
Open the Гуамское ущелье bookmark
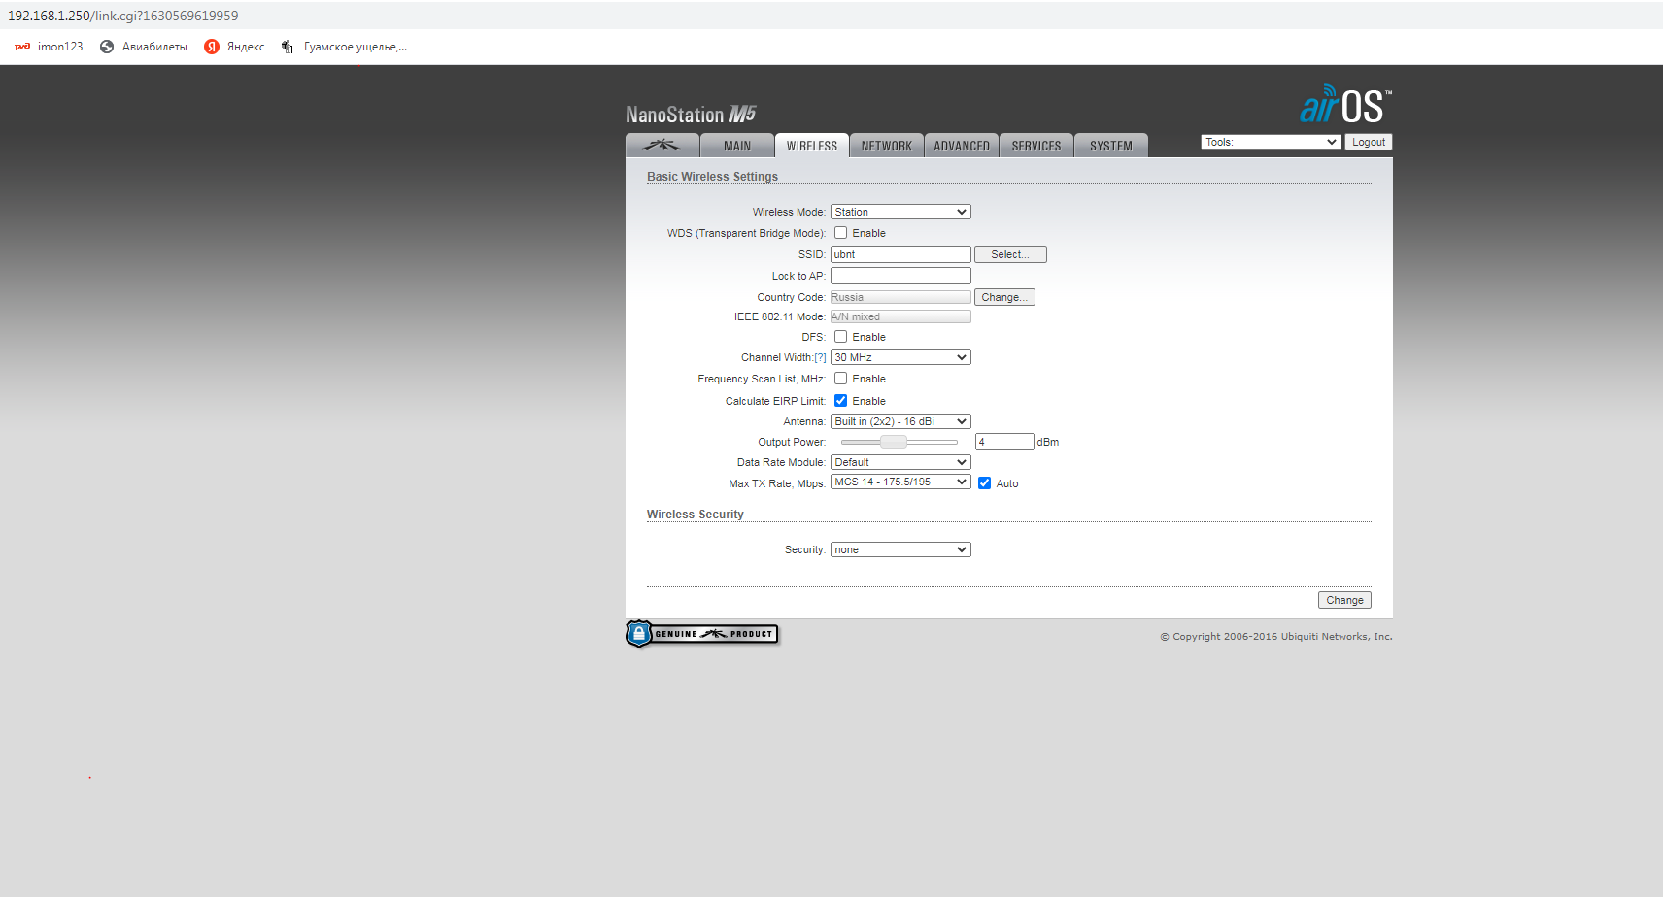pyautogui.click(x=344, y=47)
